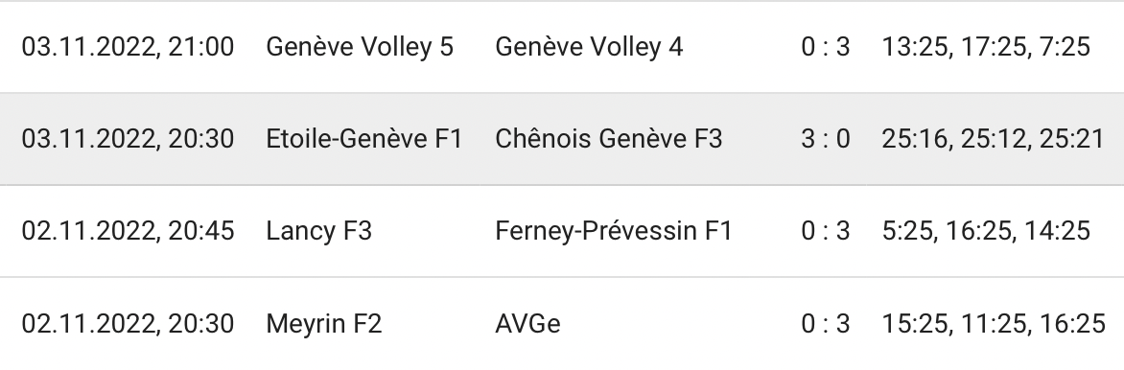1124x370 pixels.
Task: Select set scores 25:16, 25:12, 25:21
Action: [x=993, y=138]
